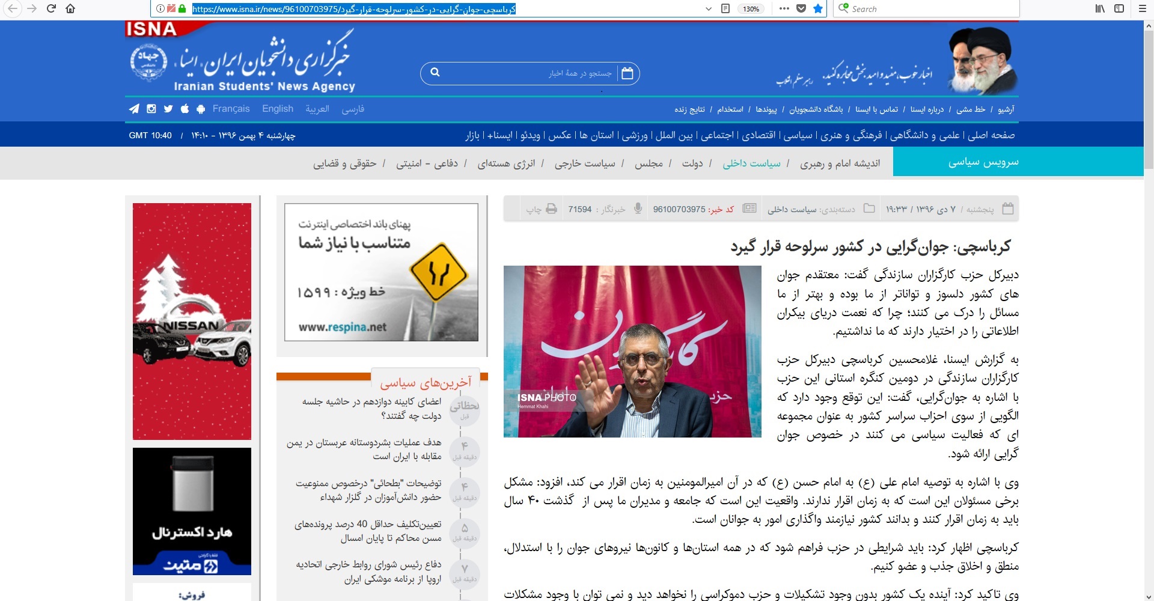The width and height of the screenshot is (1154, 601).
Task: Open the انرژی هسته‌ای sub-section
Action: point(506,163)
